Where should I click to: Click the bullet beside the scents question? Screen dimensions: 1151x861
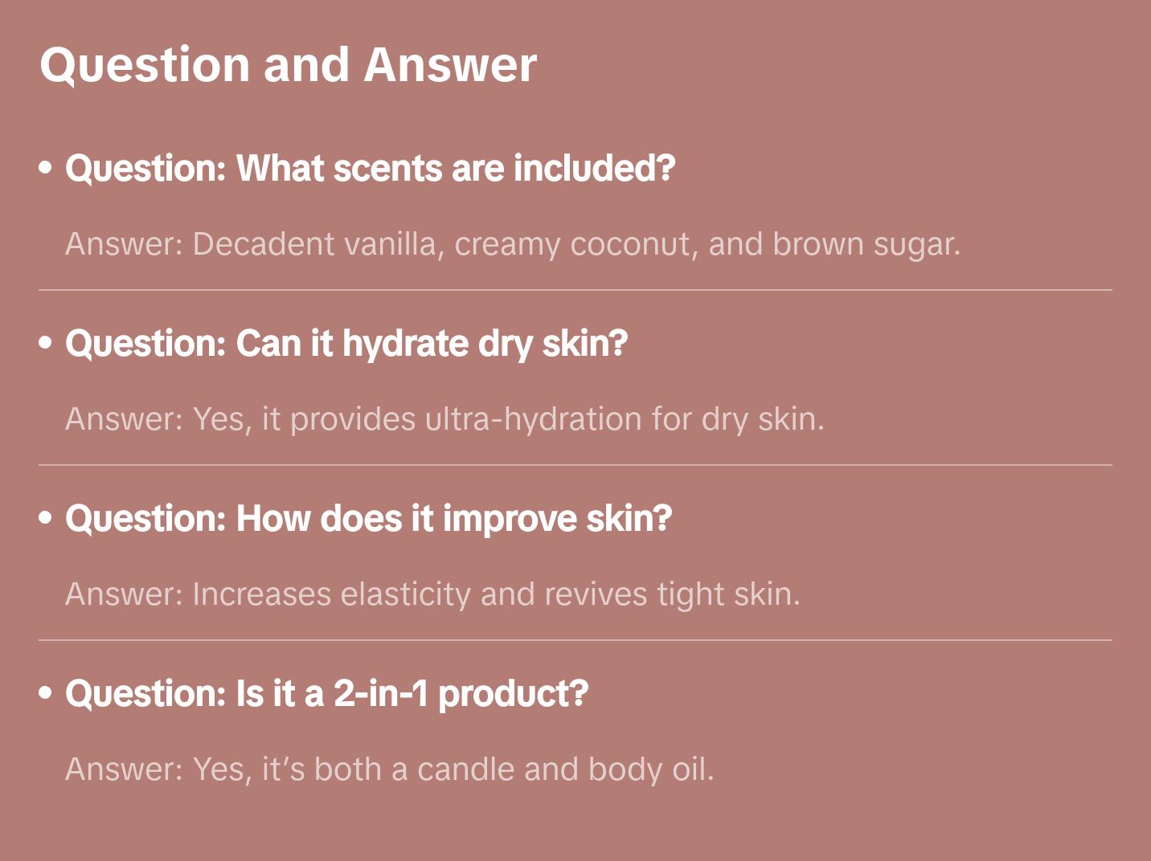tap(46, 168)
